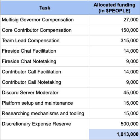
Task: Click the 150,000 value for Core Contributor
Action: (130, 30)
